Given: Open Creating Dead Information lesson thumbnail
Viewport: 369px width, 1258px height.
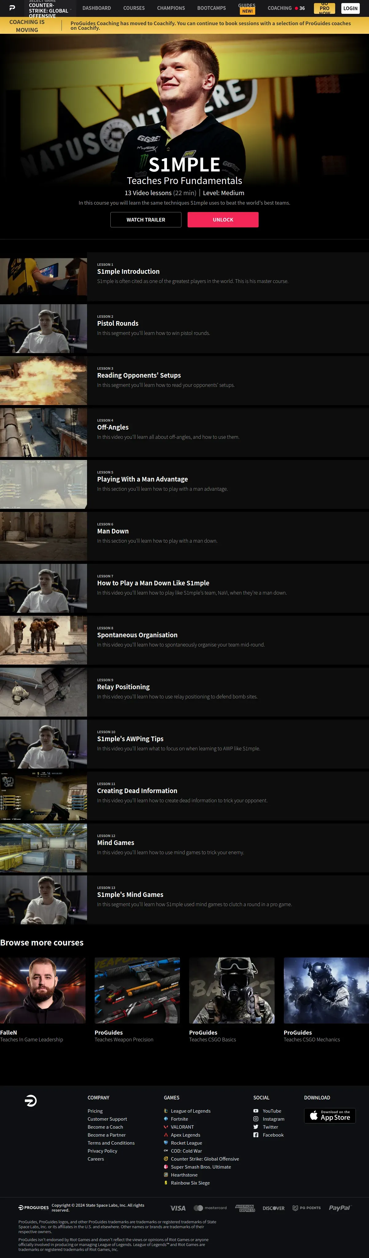Looking at the screenshot, I should tap(43, 796).
